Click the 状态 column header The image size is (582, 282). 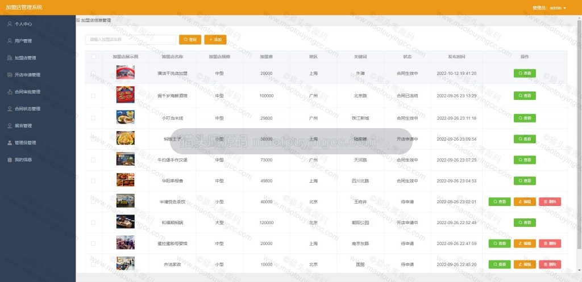tap(407, 57)
